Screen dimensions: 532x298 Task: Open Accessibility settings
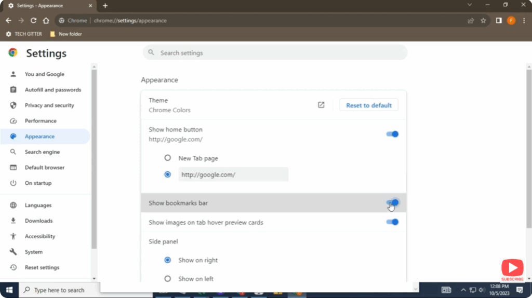coord(45,236)
